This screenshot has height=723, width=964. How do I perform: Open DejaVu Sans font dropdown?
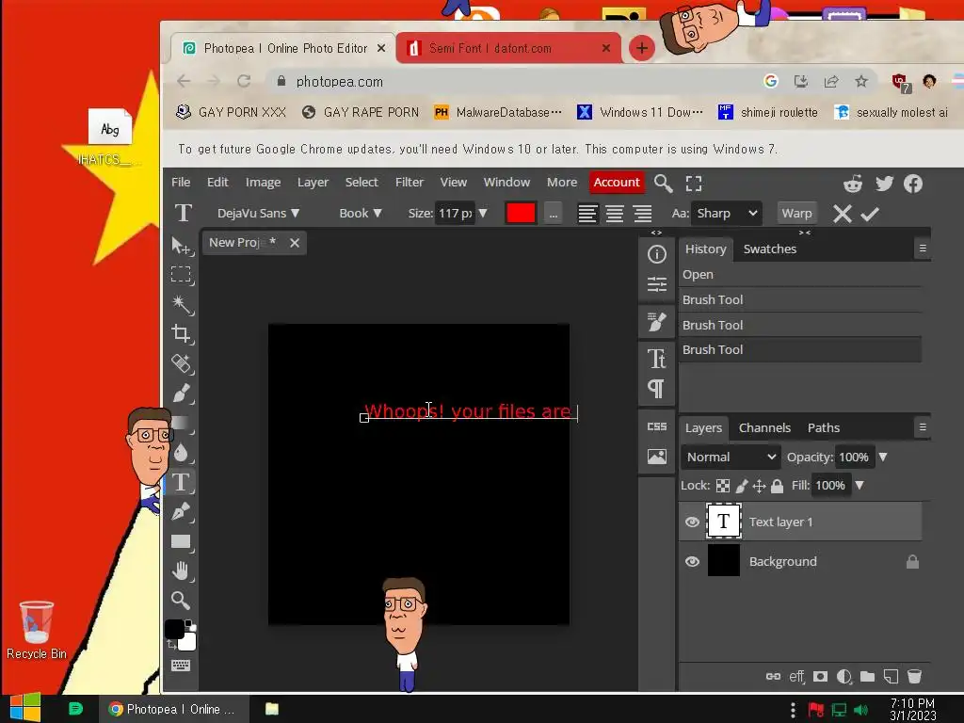click(x=258, y=214)
